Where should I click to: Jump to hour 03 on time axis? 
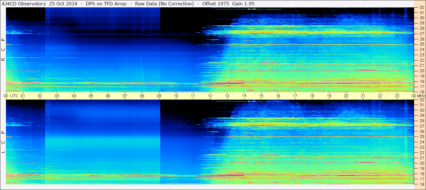click(57, 96)
